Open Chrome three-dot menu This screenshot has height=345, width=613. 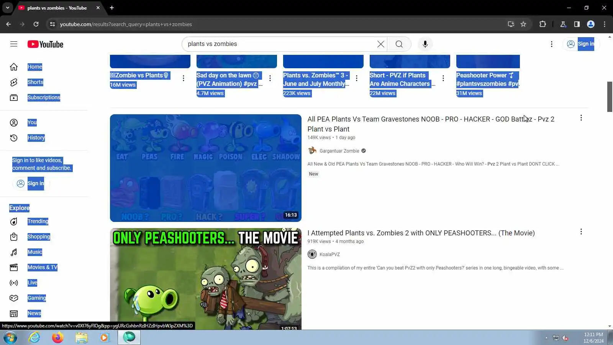605,24
